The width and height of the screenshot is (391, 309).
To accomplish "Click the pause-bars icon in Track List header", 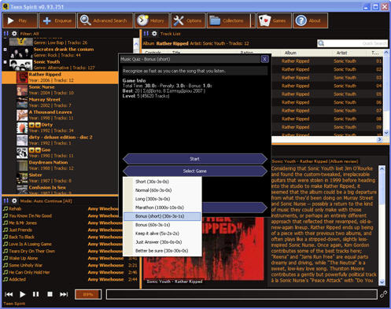I will pos(146,34).
